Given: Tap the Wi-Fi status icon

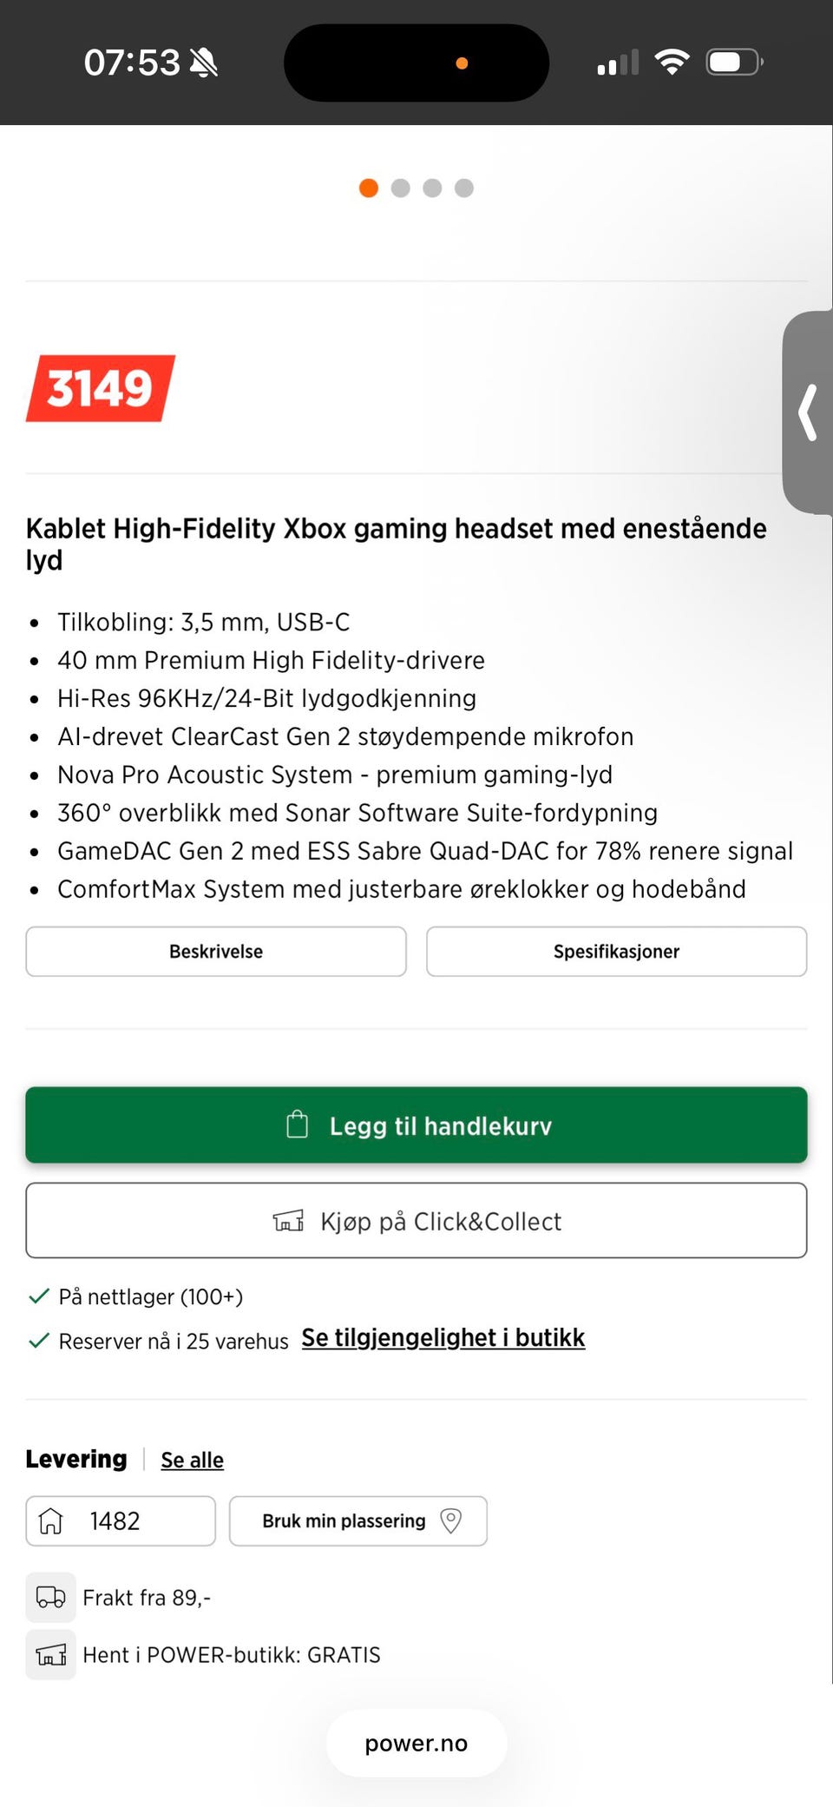Looking at the screenshot, I should (x=672, y=62).
